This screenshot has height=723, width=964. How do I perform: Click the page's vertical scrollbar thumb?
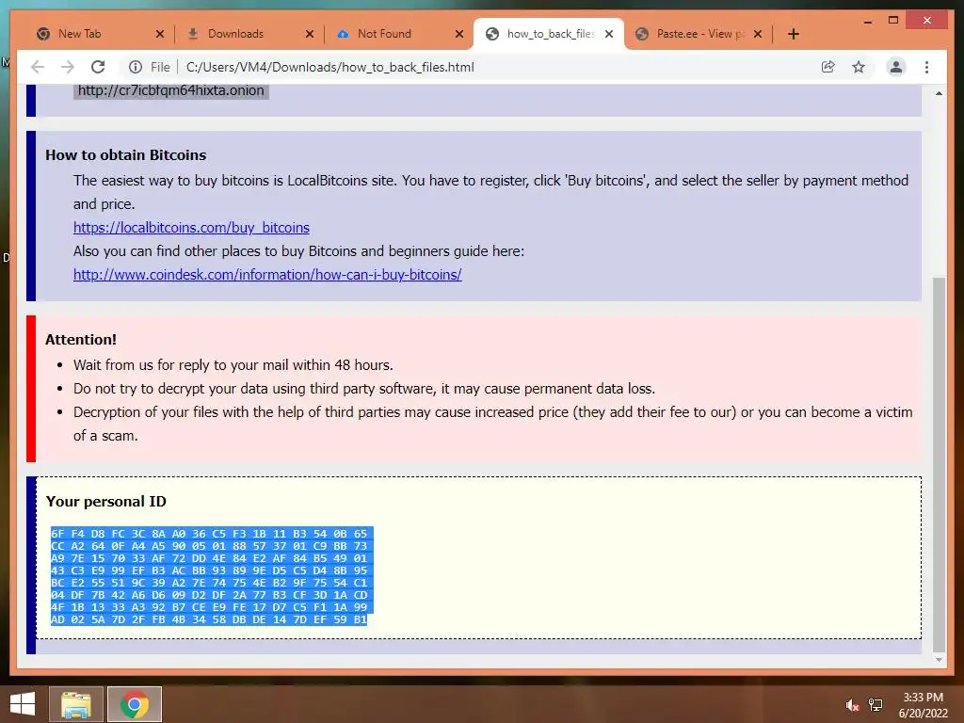click(x=939, y=464)
